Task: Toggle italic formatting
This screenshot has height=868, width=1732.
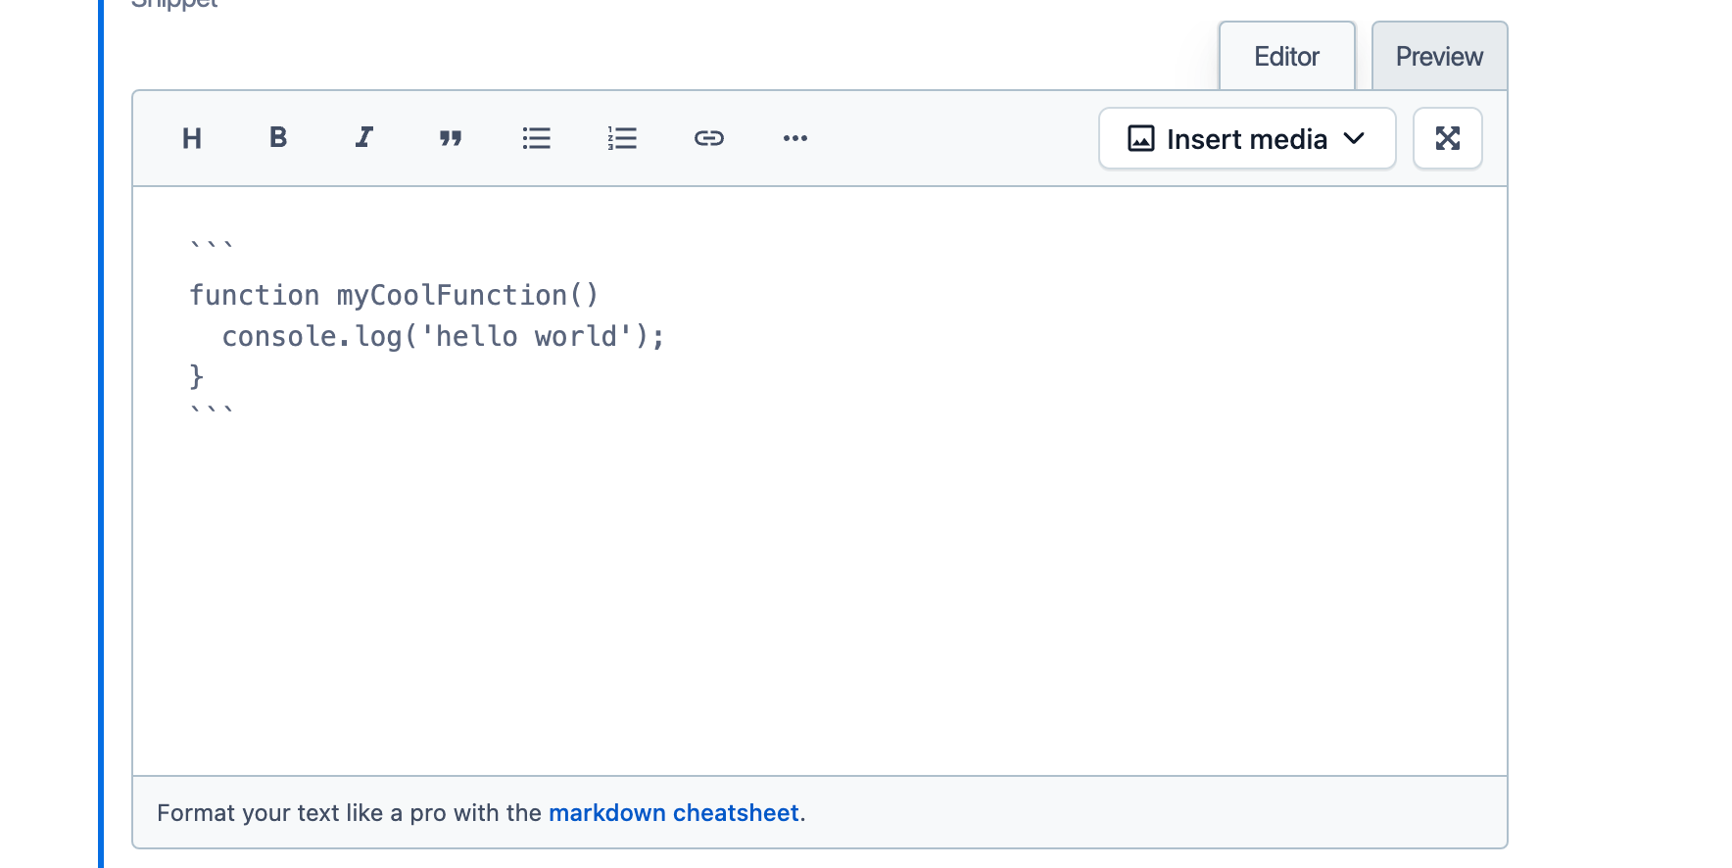Action: 364,138
